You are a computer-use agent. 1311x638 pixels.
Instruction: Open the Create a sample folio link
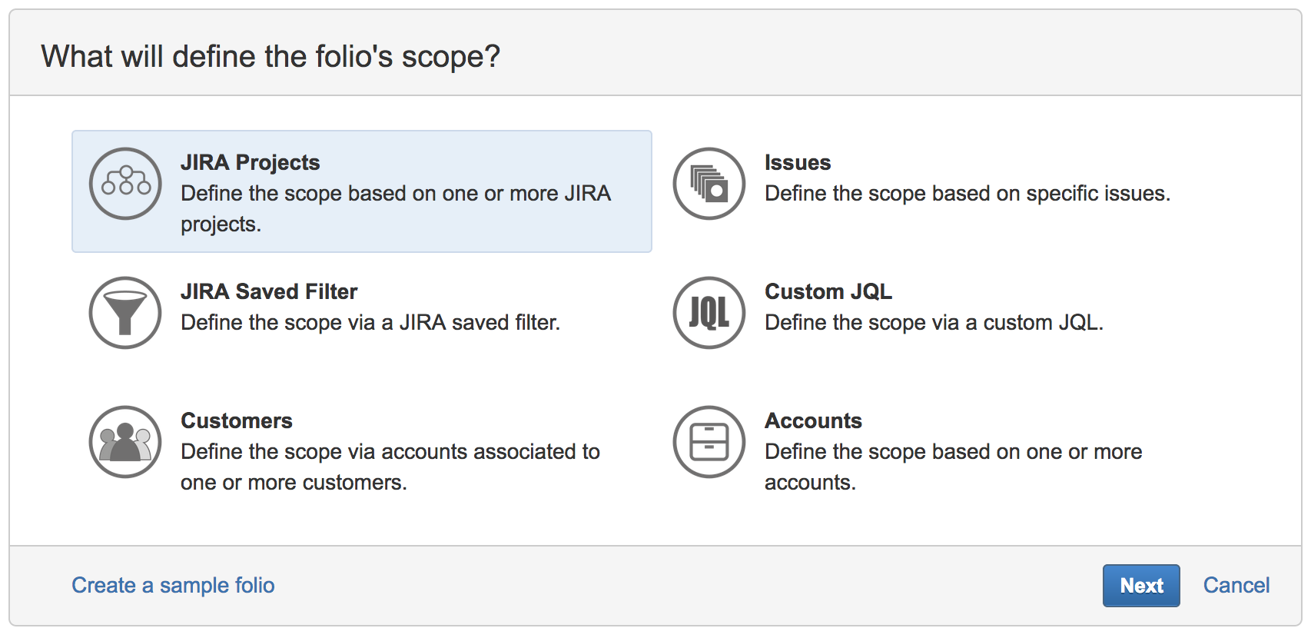[x=173, y=585]
